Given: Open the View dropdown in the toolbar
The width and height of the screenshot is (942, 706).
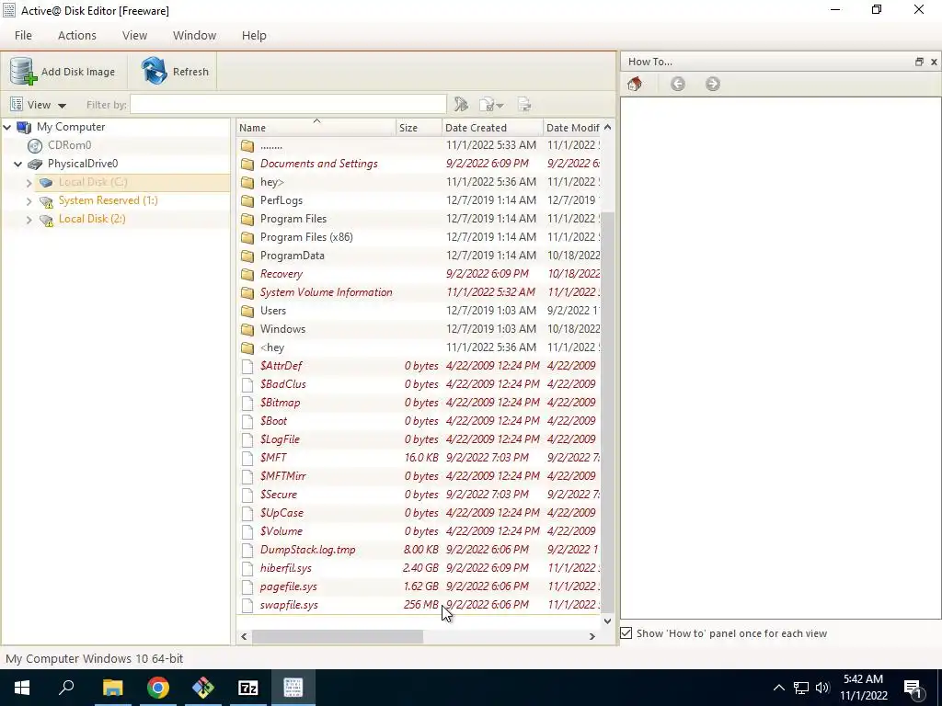Looking at the screenshot, I should pos(39,105).
